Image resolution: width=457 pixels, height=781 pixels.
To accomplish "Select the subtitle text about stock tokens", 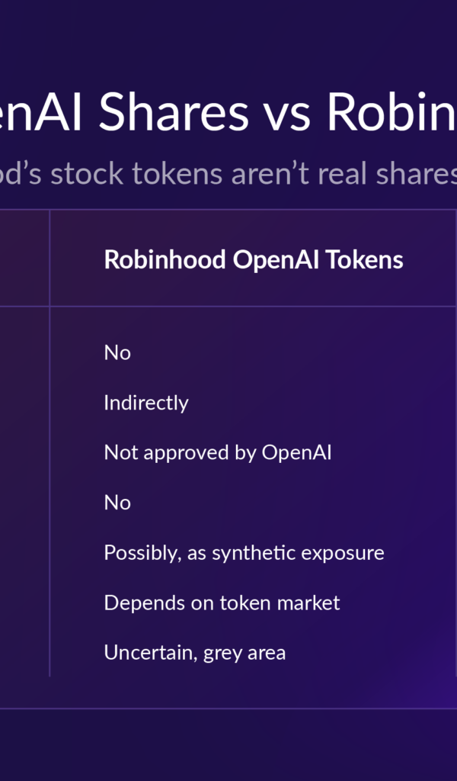I will click(x=228, y=174).
